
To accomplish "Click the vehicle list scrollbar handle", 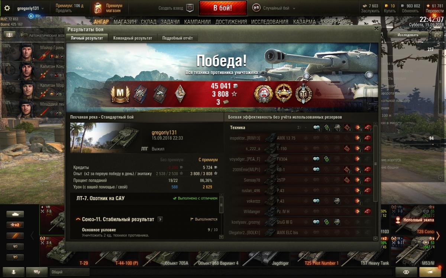I will coord(375,164).
